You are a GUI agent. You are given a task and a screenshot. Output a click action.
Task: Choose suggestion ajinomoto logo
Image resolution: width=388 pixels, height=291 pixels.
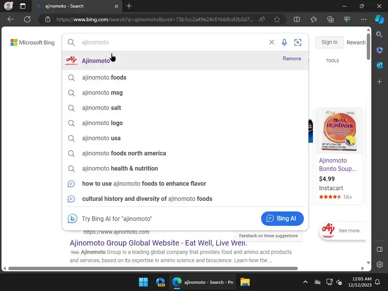pos(185,123)
